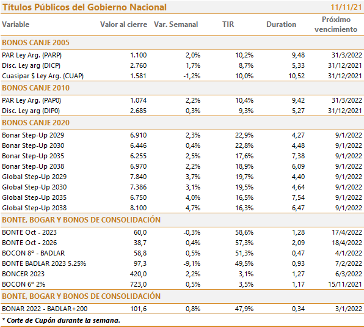Click the BONTE Oct - 2026 row label
This screenshot has height=327, width=364.
click(x=29, y=243)
